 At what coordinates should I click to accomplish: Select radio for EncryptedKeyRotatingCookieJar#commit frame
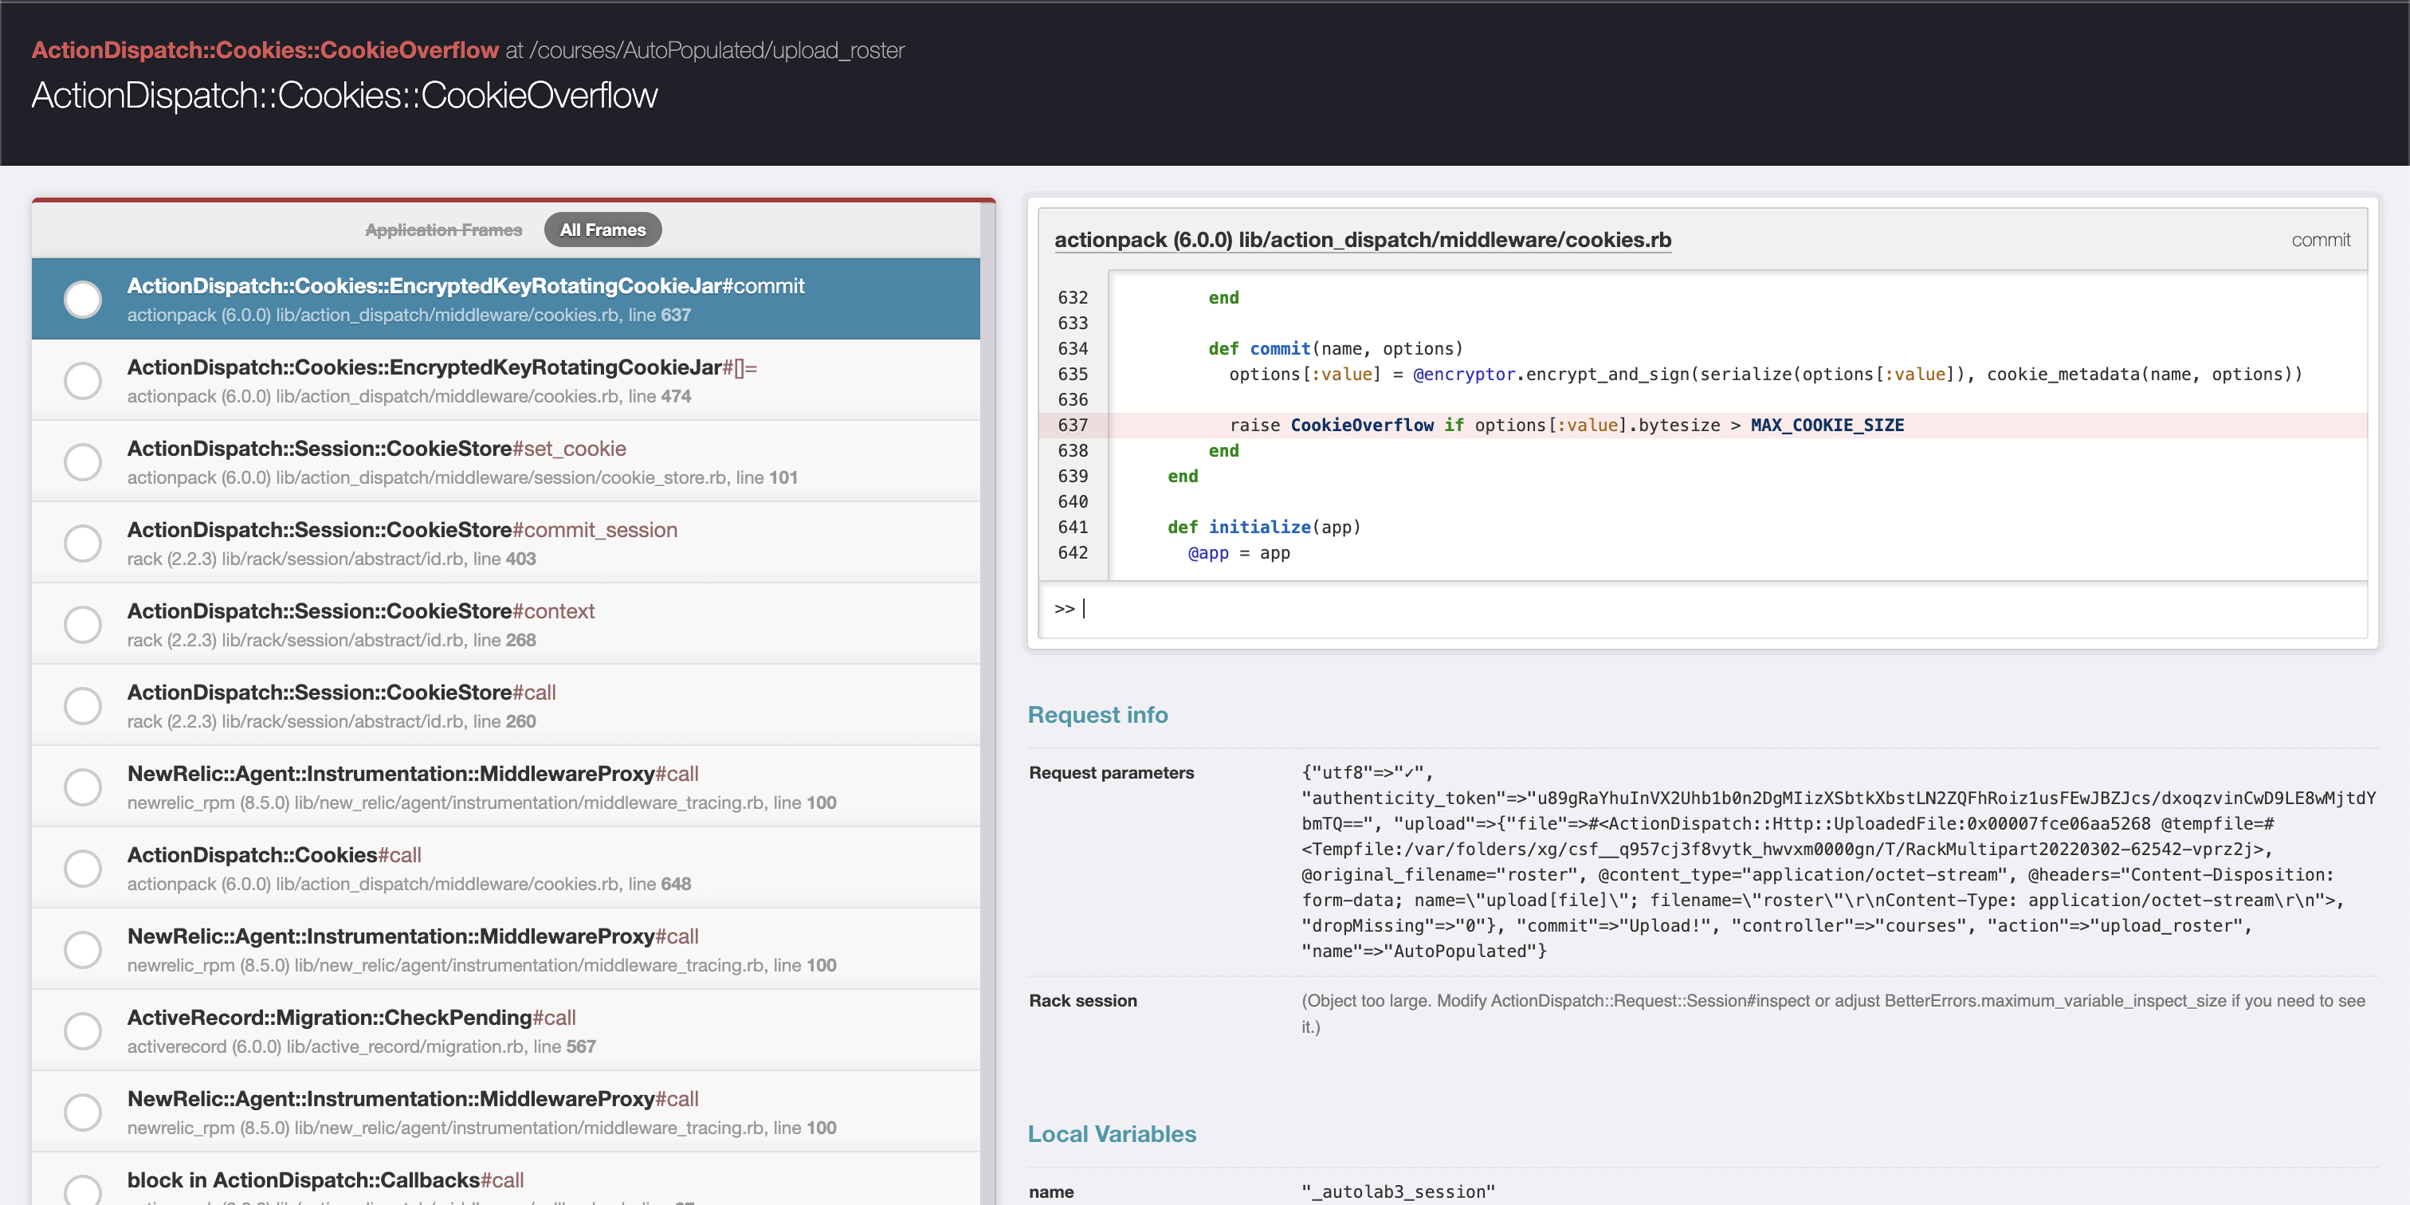[83, 300]
